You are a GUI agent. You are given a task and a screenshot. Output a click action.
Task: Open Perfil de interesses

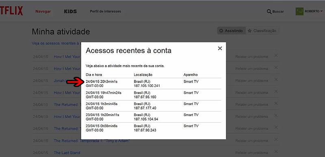(105, 11)
